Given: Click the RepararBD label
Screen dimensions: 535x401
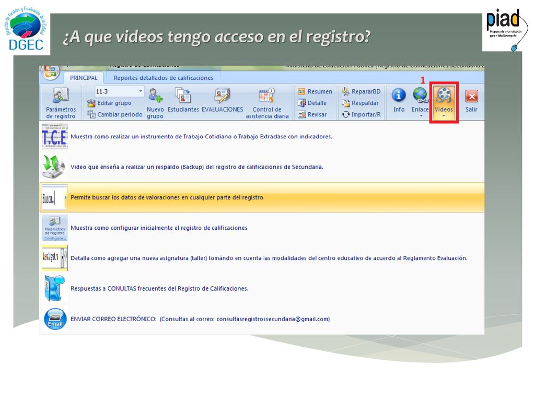Looking at the screenshot, I should 366,91.
